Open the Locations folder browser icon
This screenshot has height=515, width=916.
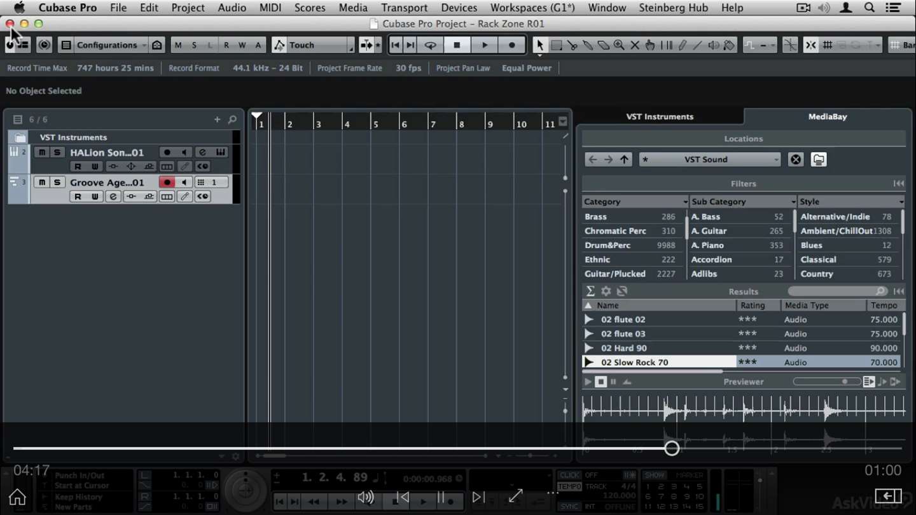click(x=819, y=160)
